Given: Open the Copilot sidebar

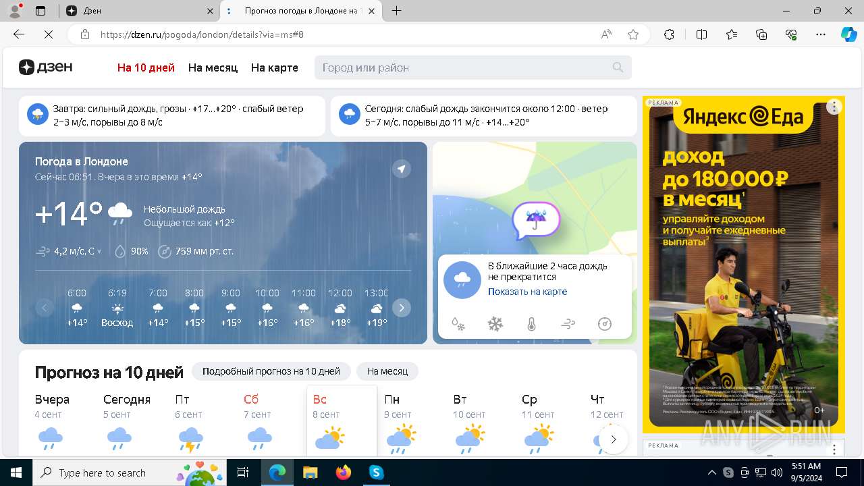Looking at the screenshot, I should (x=848, y=34).
